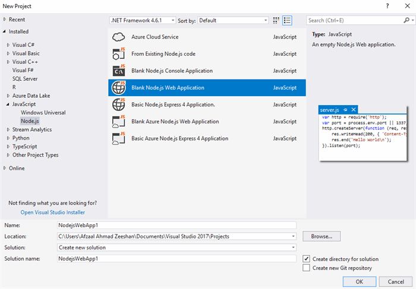Open the Location path dropdown arrow
Screen dimensions: 416x289
[x=293, y=236]
